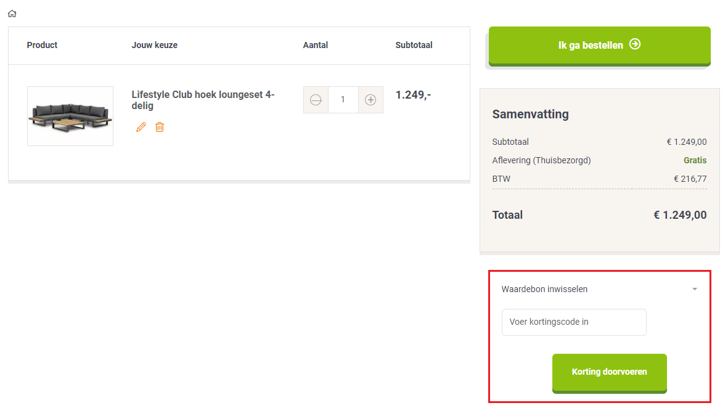Click the quantity number field showing 1
This screenshot has width=728, height=416.
pos(343,99)
